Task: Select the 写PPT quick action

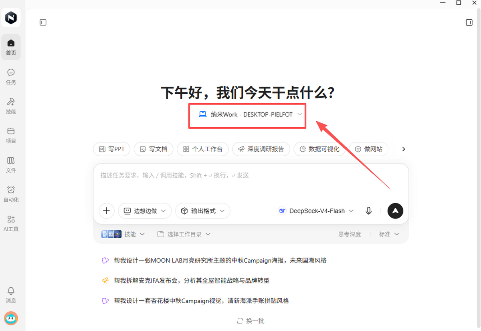Action: click(x=112, y=149)
